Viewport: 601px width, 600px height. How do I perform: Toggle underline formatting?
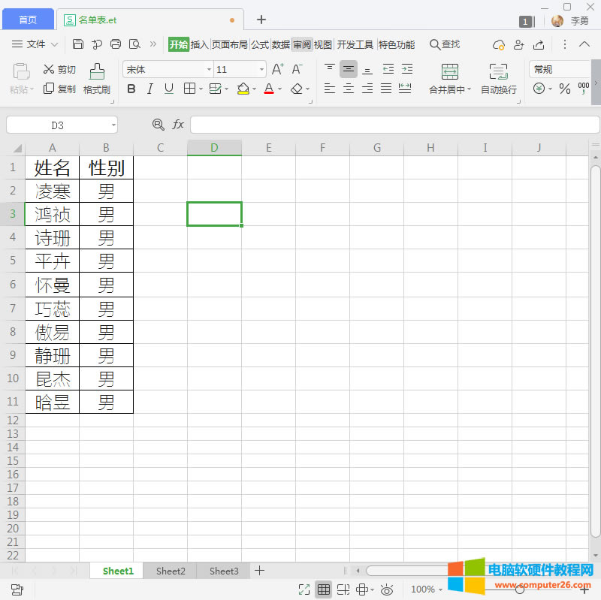[168, 89]
